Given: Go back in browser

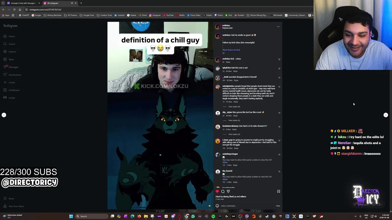Looking at the screenshot, I should click(x=3, y=9).
